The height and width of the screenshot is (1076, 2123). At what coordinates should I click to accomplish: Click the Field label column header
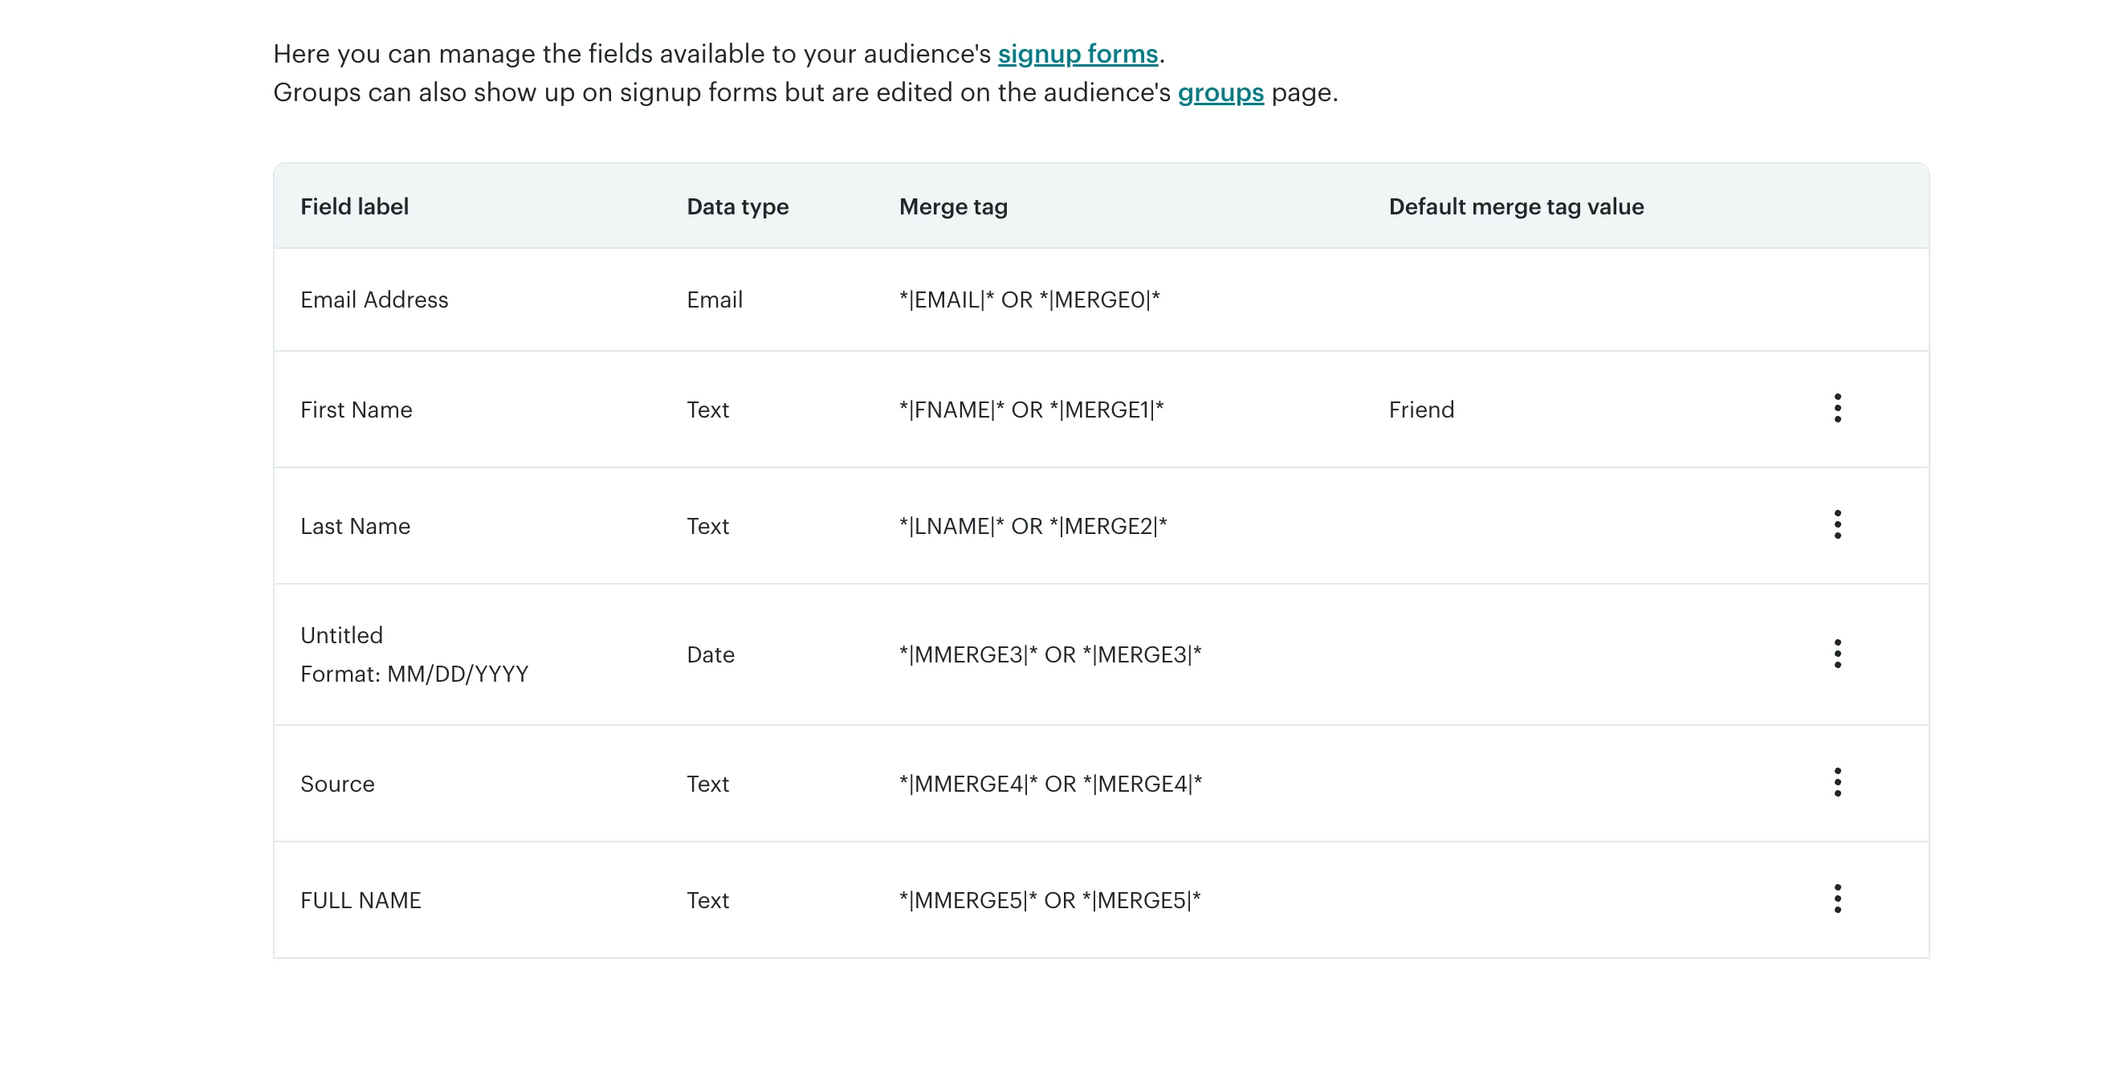click(354, 207)
